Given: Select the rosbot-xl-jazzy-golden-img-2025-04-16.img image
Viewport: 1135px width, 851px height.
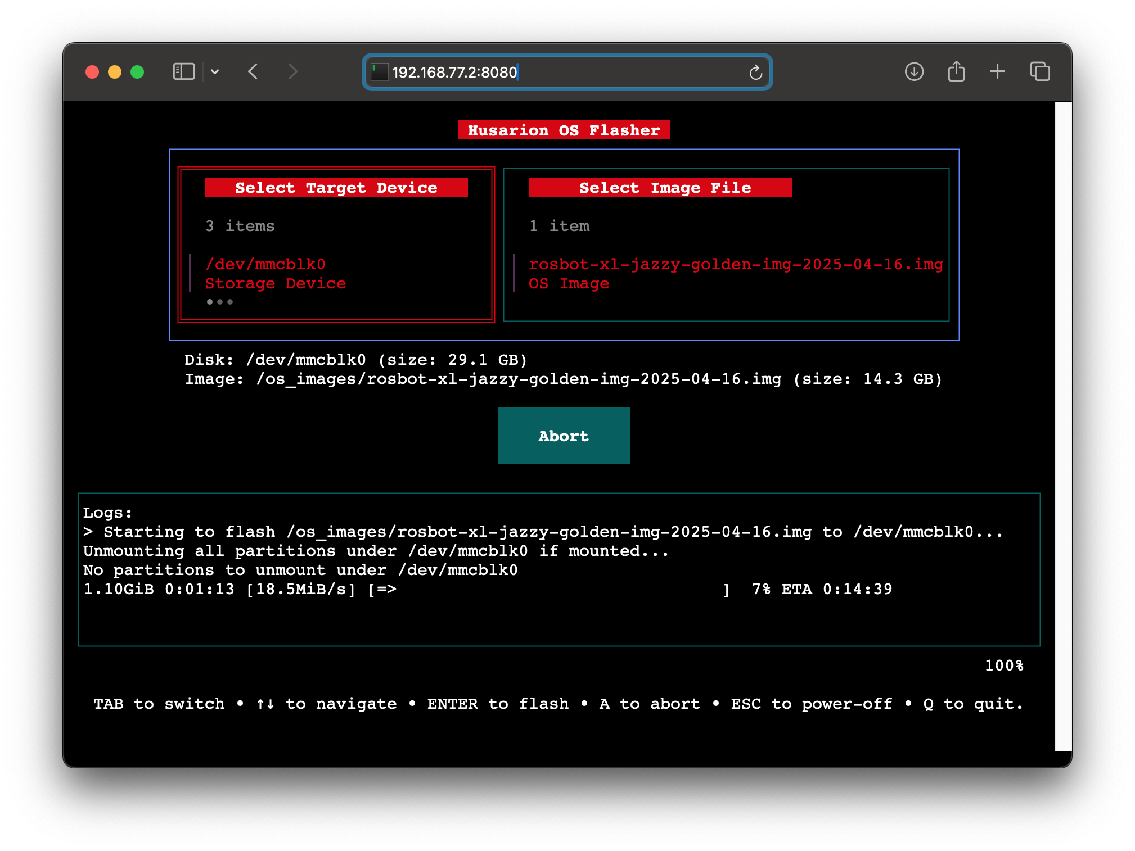Looking at the screenshot, I should pyautogui.click(x=736, y=264).
